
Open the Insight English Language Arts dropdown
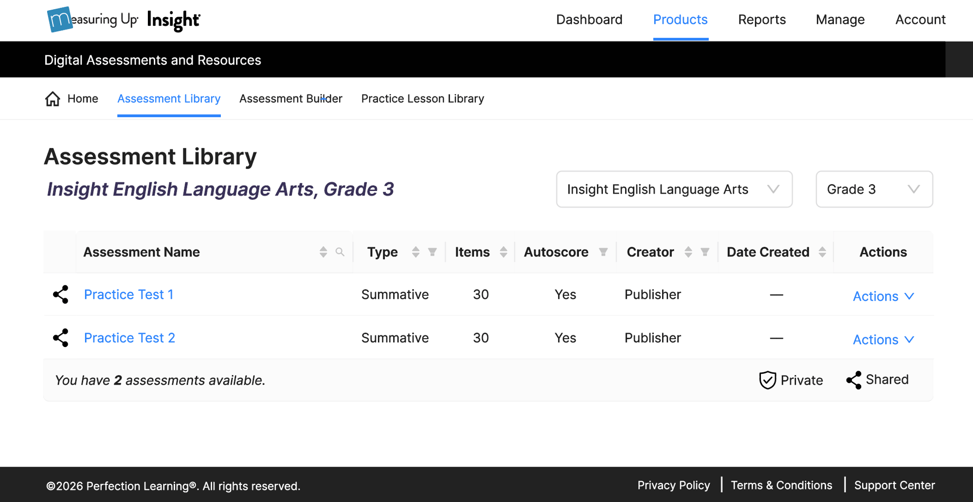674,189
